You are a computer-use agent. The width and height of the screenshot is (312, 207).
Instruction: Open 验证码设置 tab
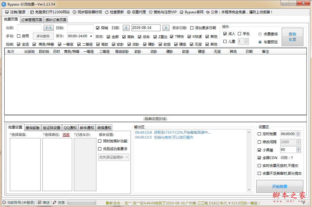pos(52,128)
